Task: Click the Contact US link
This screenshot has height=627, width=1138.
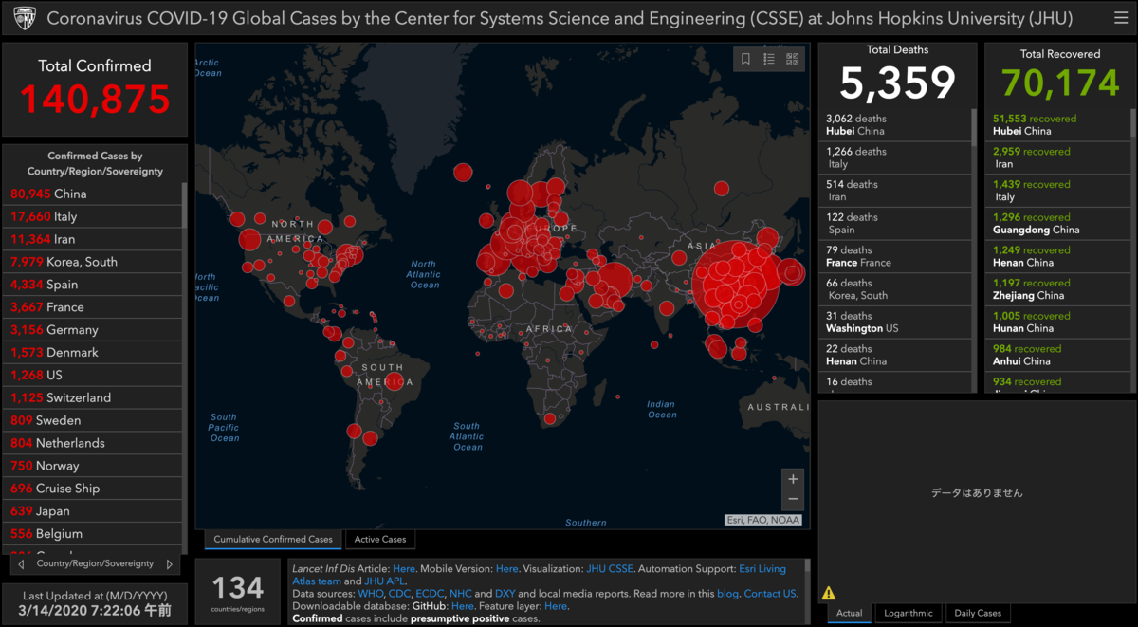Action: point(769,594)
